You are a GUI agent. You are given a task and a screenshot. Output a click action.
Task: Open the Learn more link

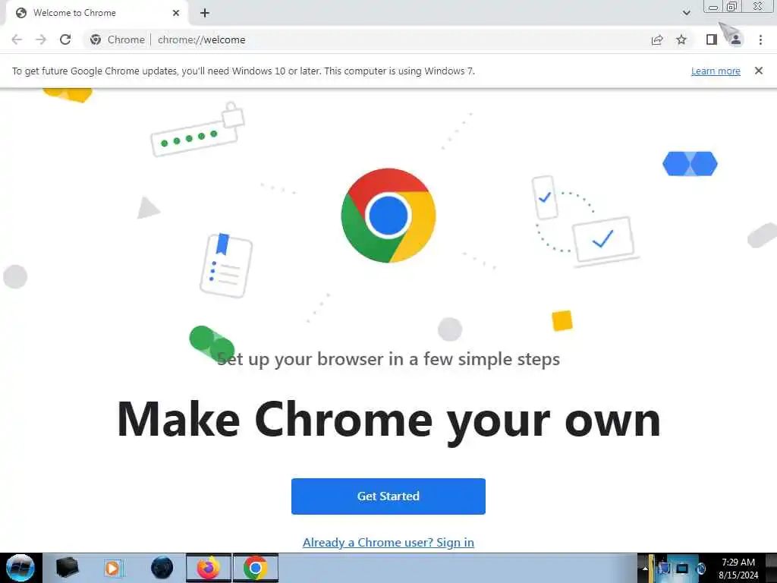[x=716, y=71]
